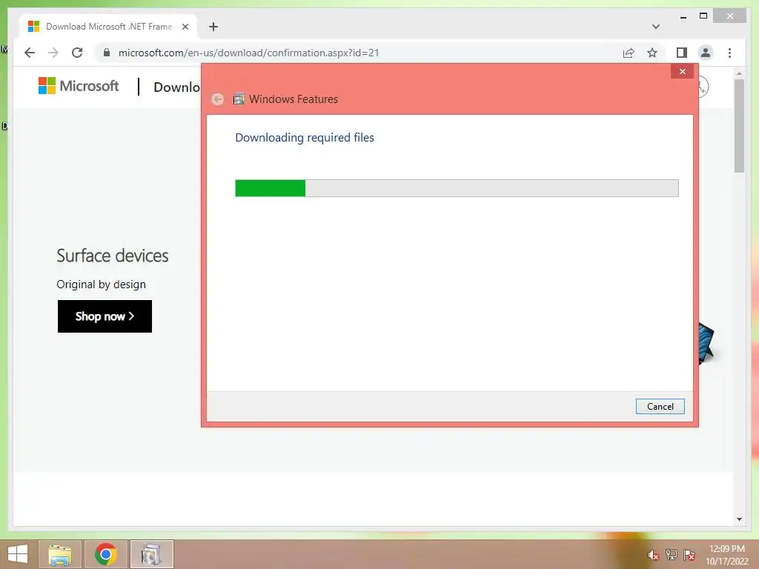Click the Shop now button

[x=105, y=316]
